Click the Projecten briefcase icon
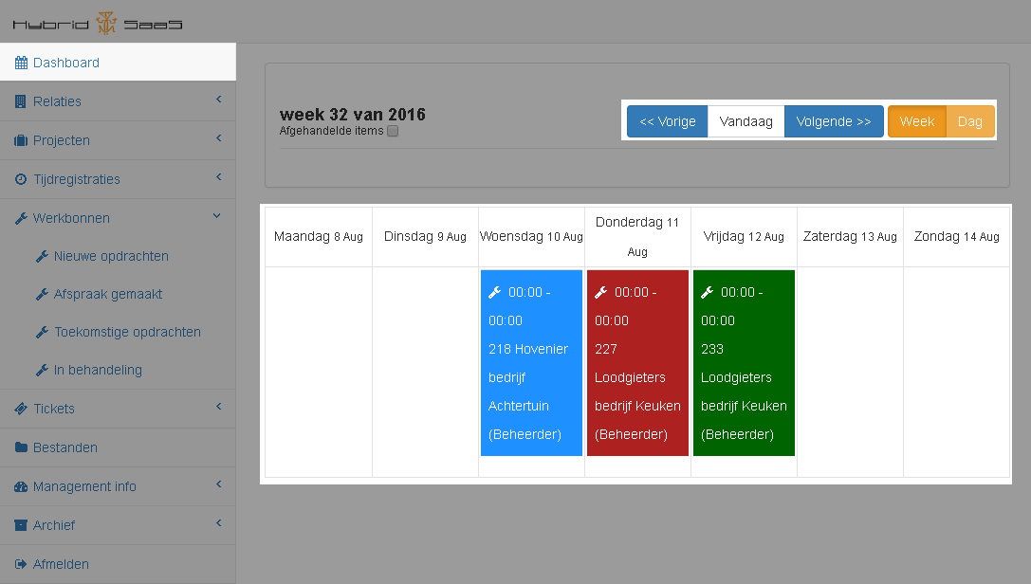 (x=21, y=140)
